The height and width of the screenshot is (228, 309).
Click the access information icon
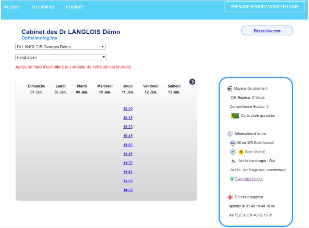point(230,134)
